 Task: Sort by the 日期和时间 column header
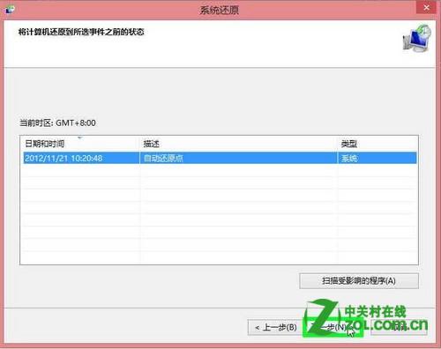coord(80,144)
